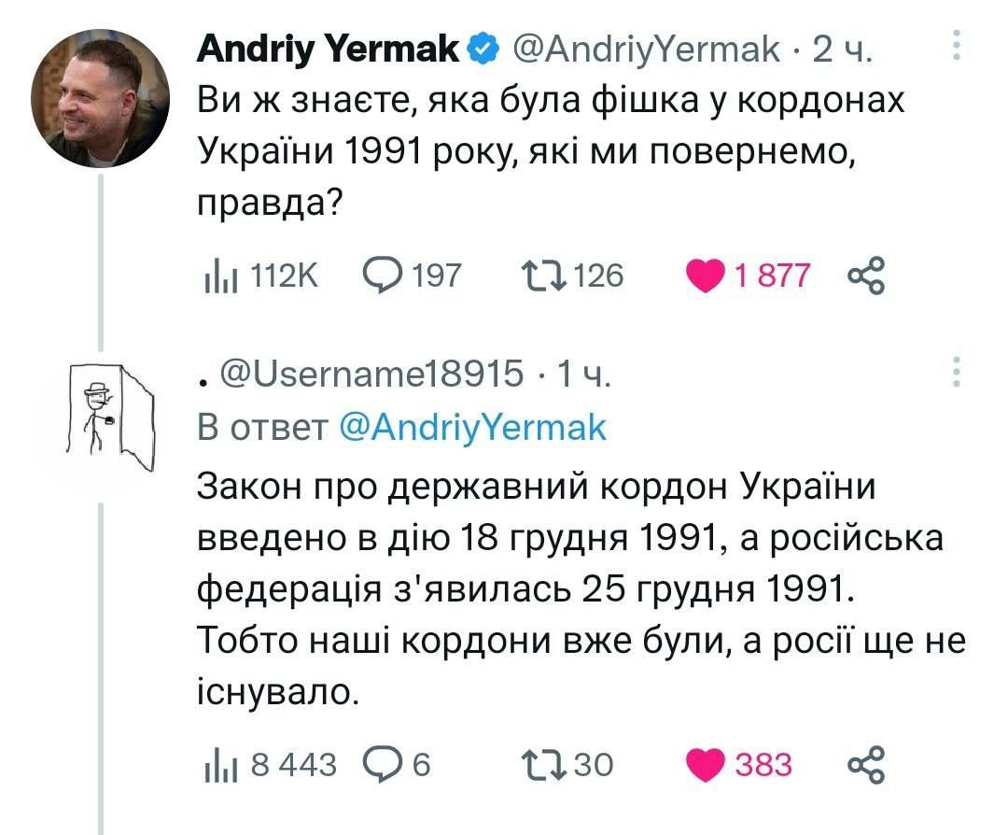Viewport: 1008px width, 835px height.
Task: Open more options for Yermak's tweet
Action: 955,45
